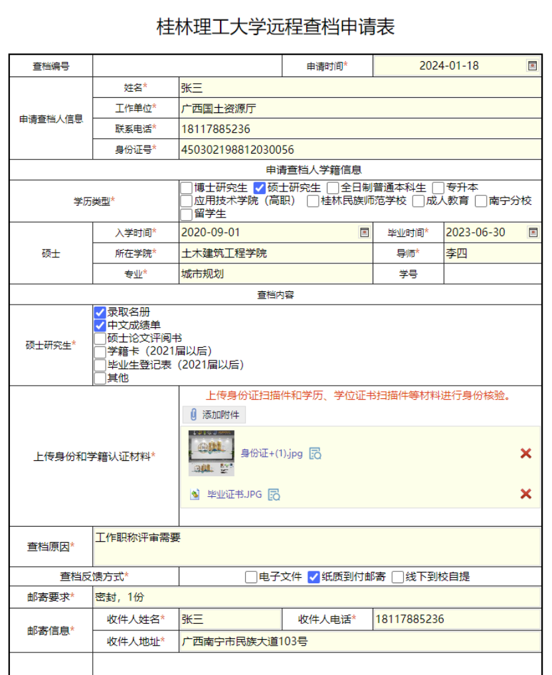Viewport: 552px width, 675px height.
Task: Open the calendar picker for 入学时间
Action: 364,232
